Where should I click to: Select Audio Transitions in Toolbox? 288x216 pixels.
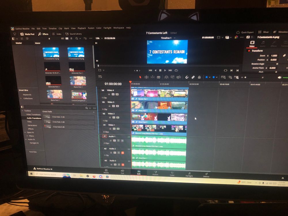click(x=34, y=118)
